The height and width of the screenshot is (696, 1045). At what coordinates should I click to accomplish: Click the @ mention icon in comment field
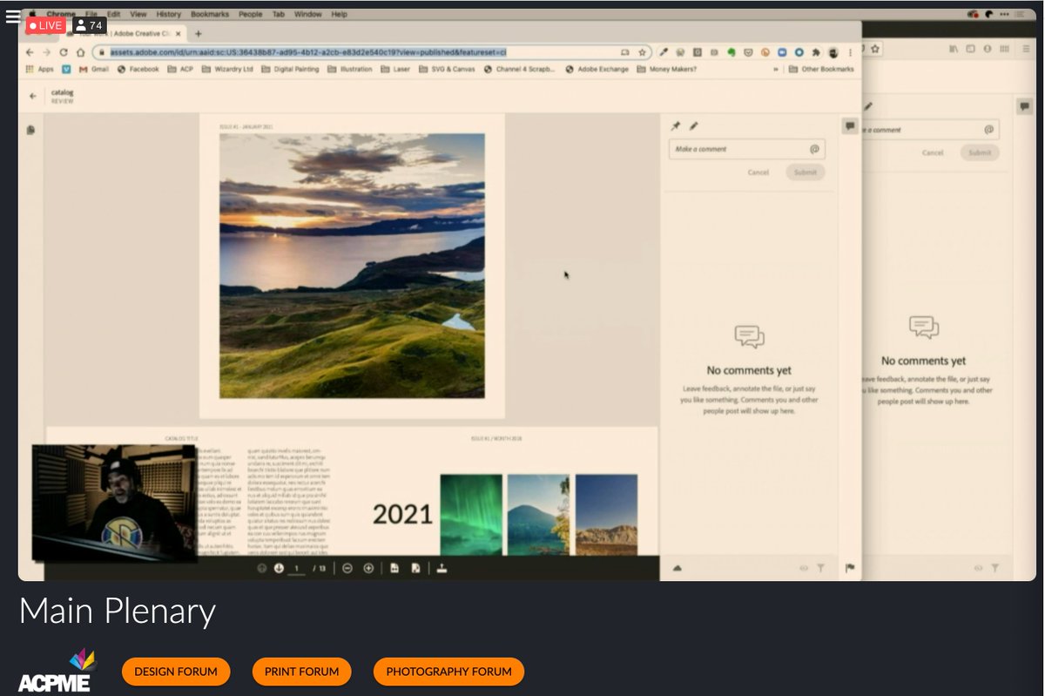coord(814,149)
